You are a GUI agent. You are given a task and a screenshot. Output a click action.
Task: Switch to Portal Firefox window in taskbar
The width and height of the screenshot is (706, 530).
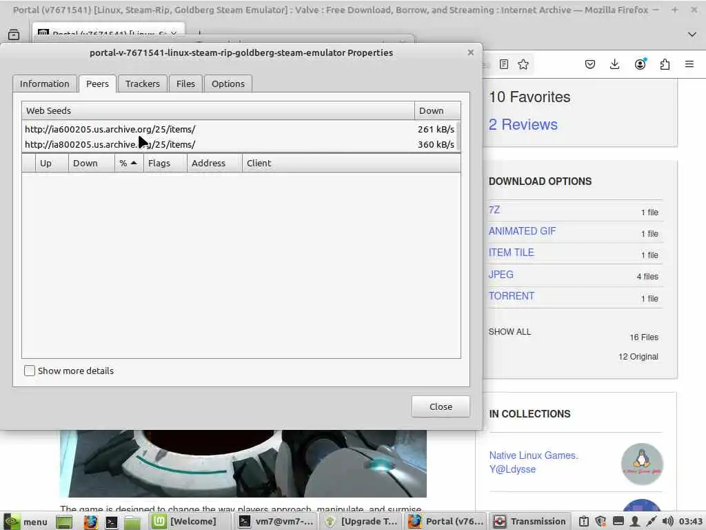point(446,522)
